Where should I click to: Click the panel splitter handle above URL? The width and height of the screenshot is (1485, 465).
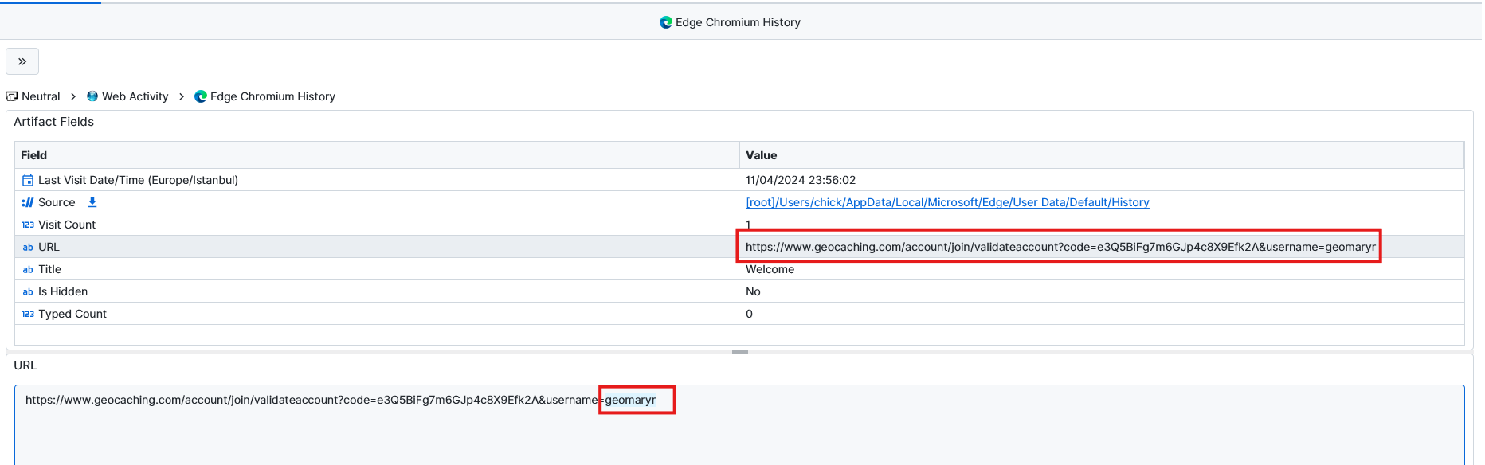coord(740,351)
